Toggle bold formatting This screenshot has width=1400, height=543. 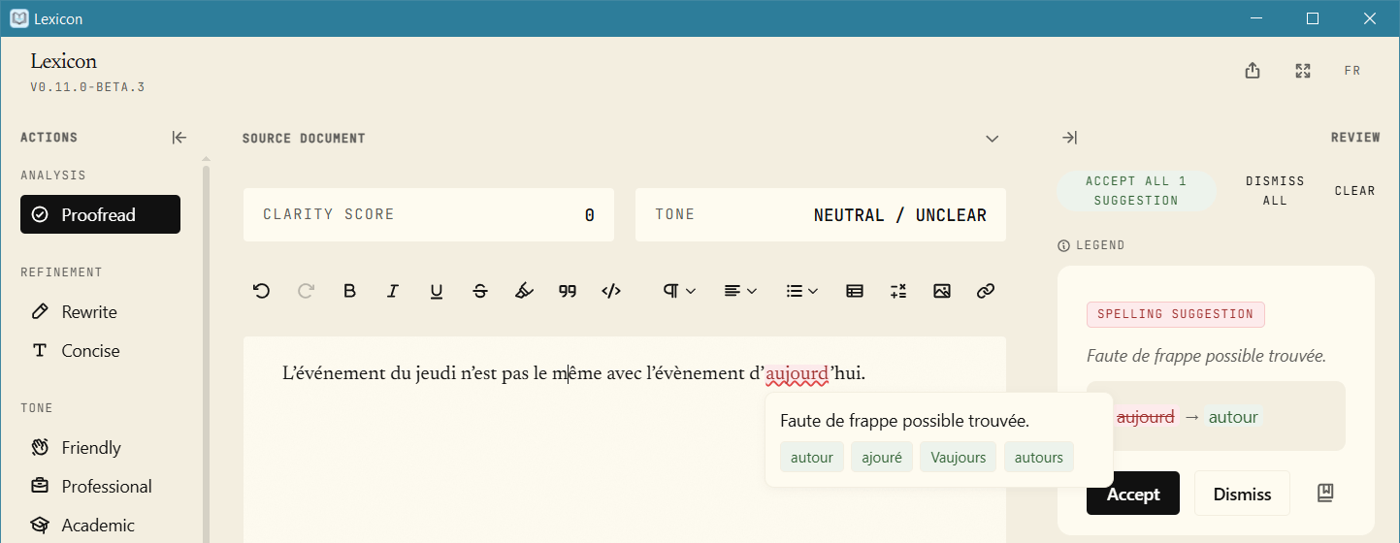click(350, 291)
